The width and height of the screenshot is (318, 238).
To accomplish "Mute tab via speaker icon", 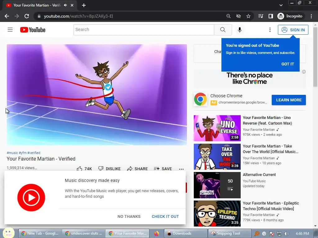I will pos(65,5).
